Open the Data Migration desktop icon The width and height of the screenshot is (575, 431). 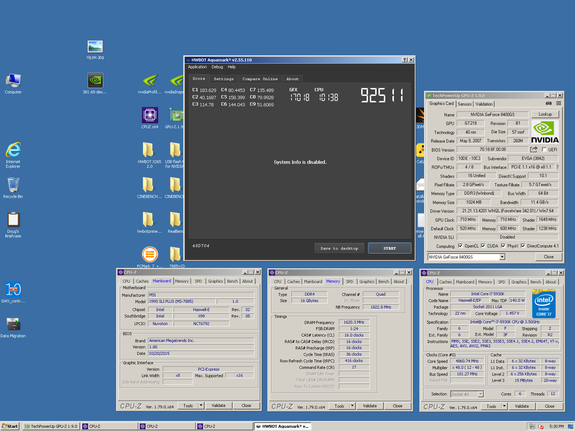(13, 327)
